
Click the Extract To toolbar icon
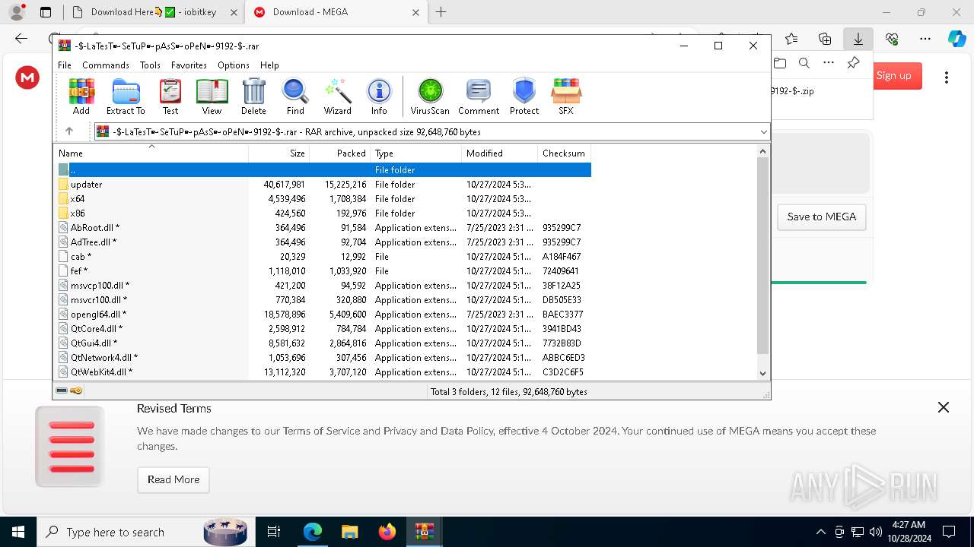click(126, 96)
